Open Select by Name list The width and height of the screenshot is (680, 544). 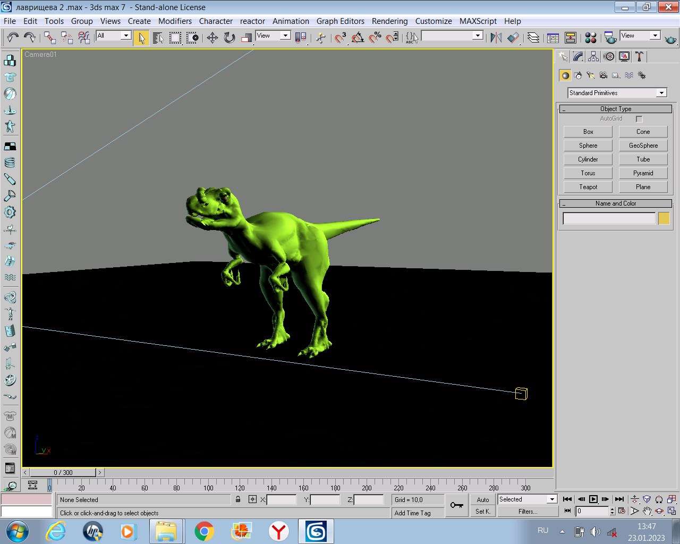158,37
